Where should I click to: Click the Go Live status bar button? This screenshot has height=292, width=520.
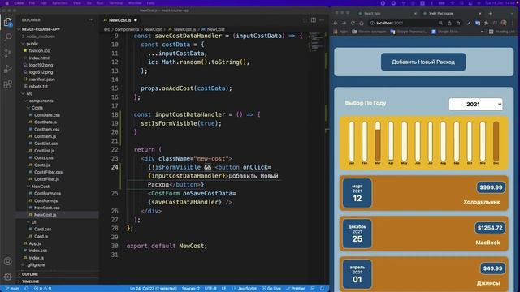(x=271, y=289)
